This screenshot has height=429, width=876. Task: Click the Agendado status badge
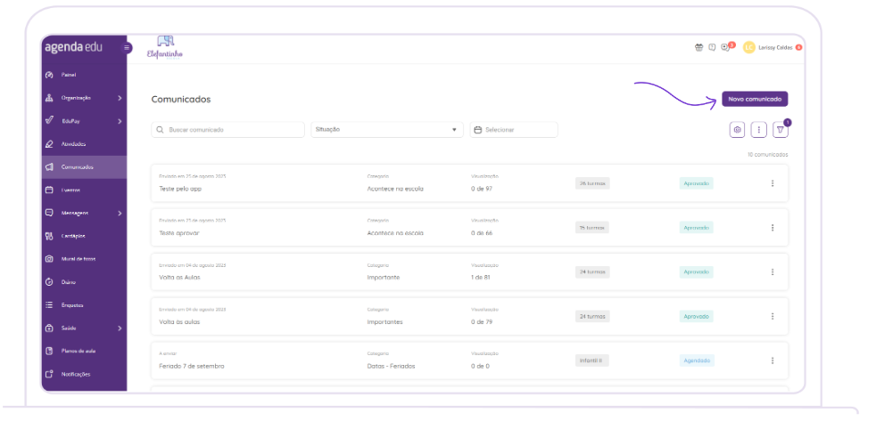tap(698, 360)
